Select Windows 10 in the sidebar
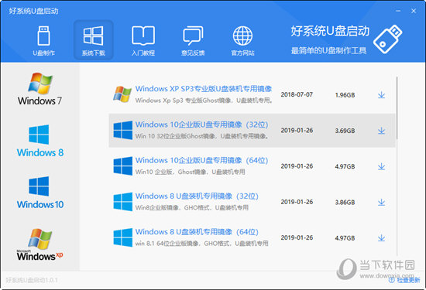 click(40, 193)
